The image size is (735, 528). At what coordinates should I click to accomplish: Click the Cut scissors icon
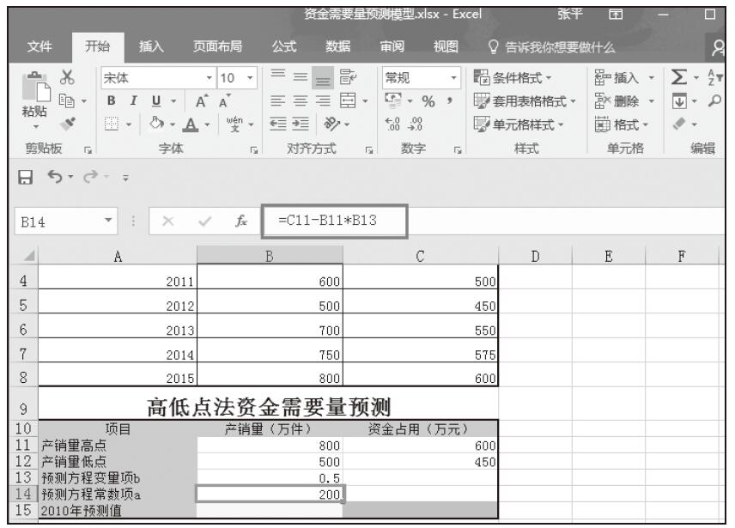pyautogui.click(x=61, y=77)
